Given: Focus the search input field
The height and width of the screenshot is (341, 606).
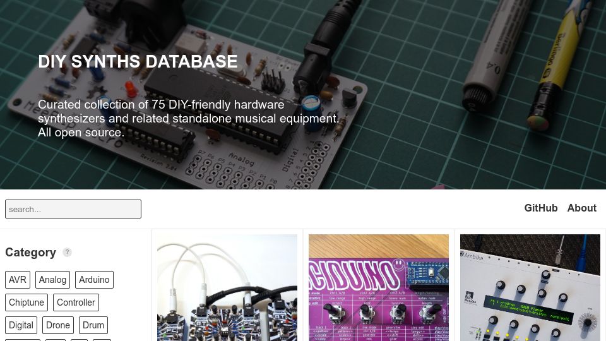Looking at the screenshot, I should pyautogui.click(x=73, y=209).
